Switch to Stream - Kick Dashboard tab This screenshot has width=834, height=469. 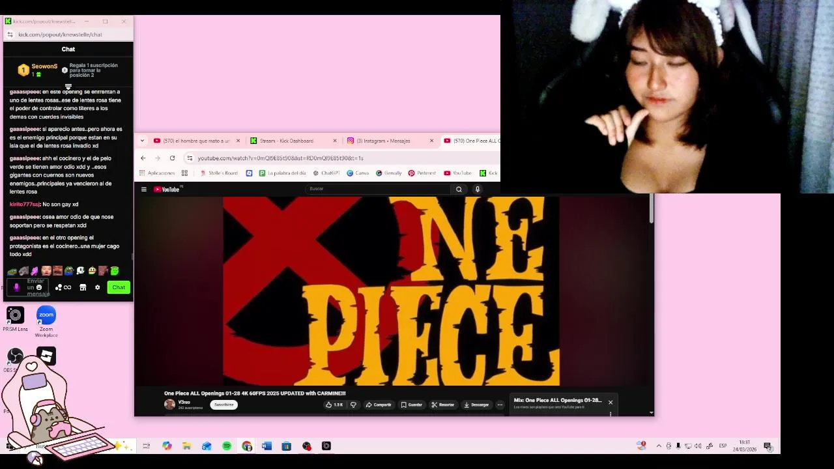click(293, 141)
